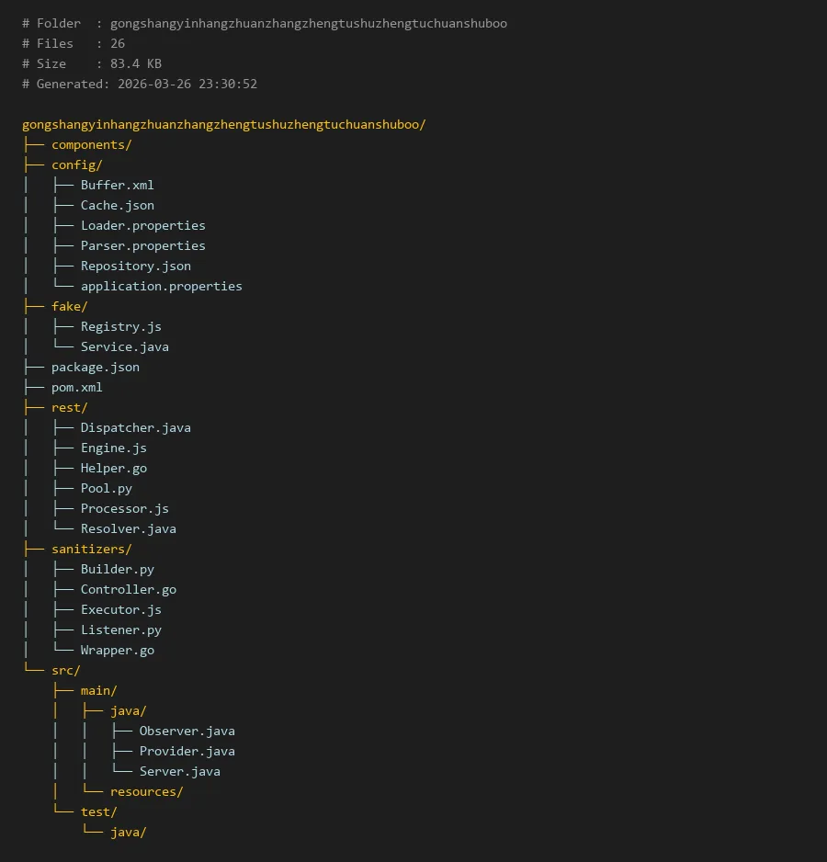Screen dimensions: 827x862
Task: Expand the rest folder
Action: [x=69, y=407]
